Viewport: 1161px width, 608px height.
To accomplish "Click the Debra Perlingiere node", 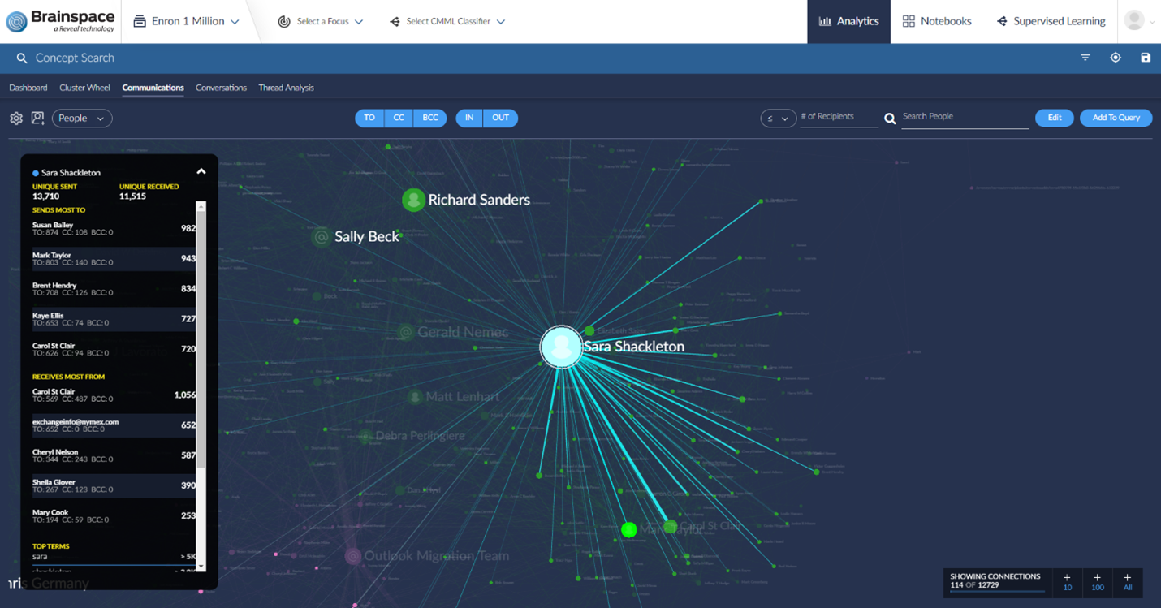I will point(367,436).
